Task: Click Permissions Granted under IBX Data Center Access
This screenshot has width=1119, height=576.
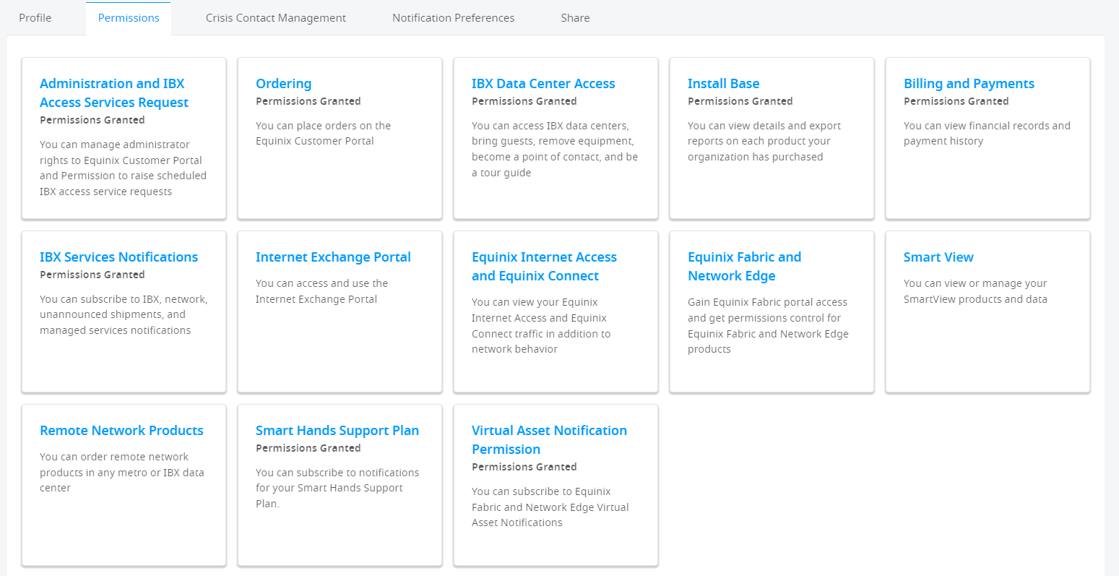Action: 524,101
